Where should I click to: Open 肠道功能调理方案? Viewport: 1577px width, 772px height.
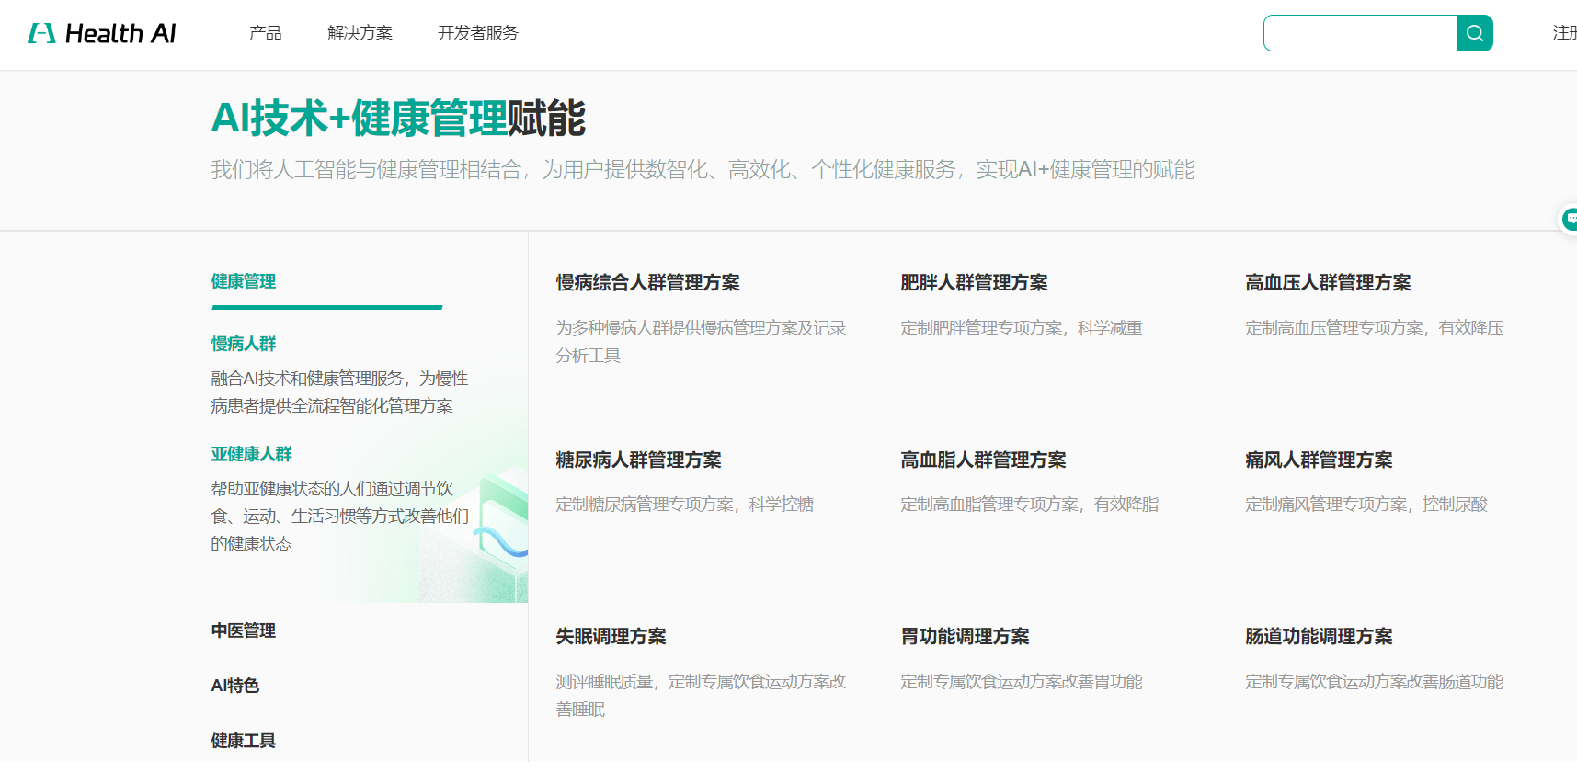click(x=1320, y=637)
